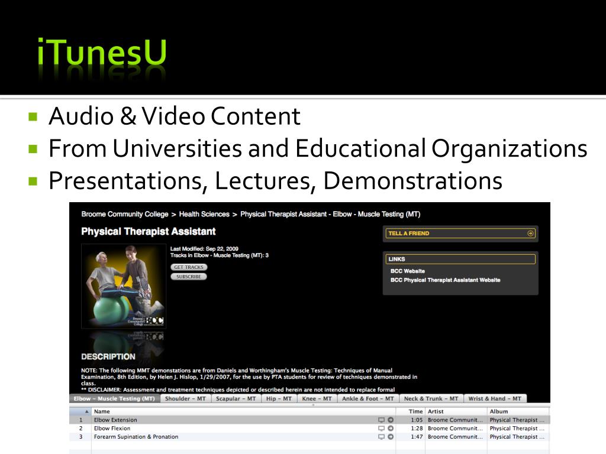Click the 1:28 time value
The height and width of the screenshot is (454, 606).
[x=417, y=429]
